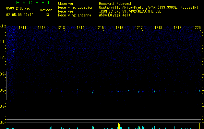Select the ICOM IC-575 receiver details
204x129 pixels.
point(130,11)
